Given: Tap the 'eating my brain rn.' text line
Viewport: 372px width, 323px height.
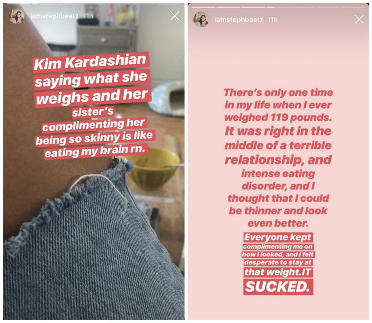Looking at the screenshot, I should [x=96, y=151].
